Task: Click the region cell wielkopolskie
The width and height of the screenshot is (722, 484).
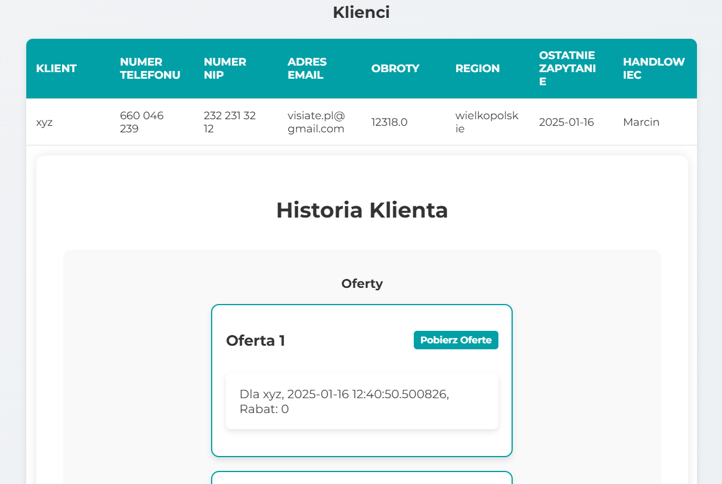Action: [487, 122]
